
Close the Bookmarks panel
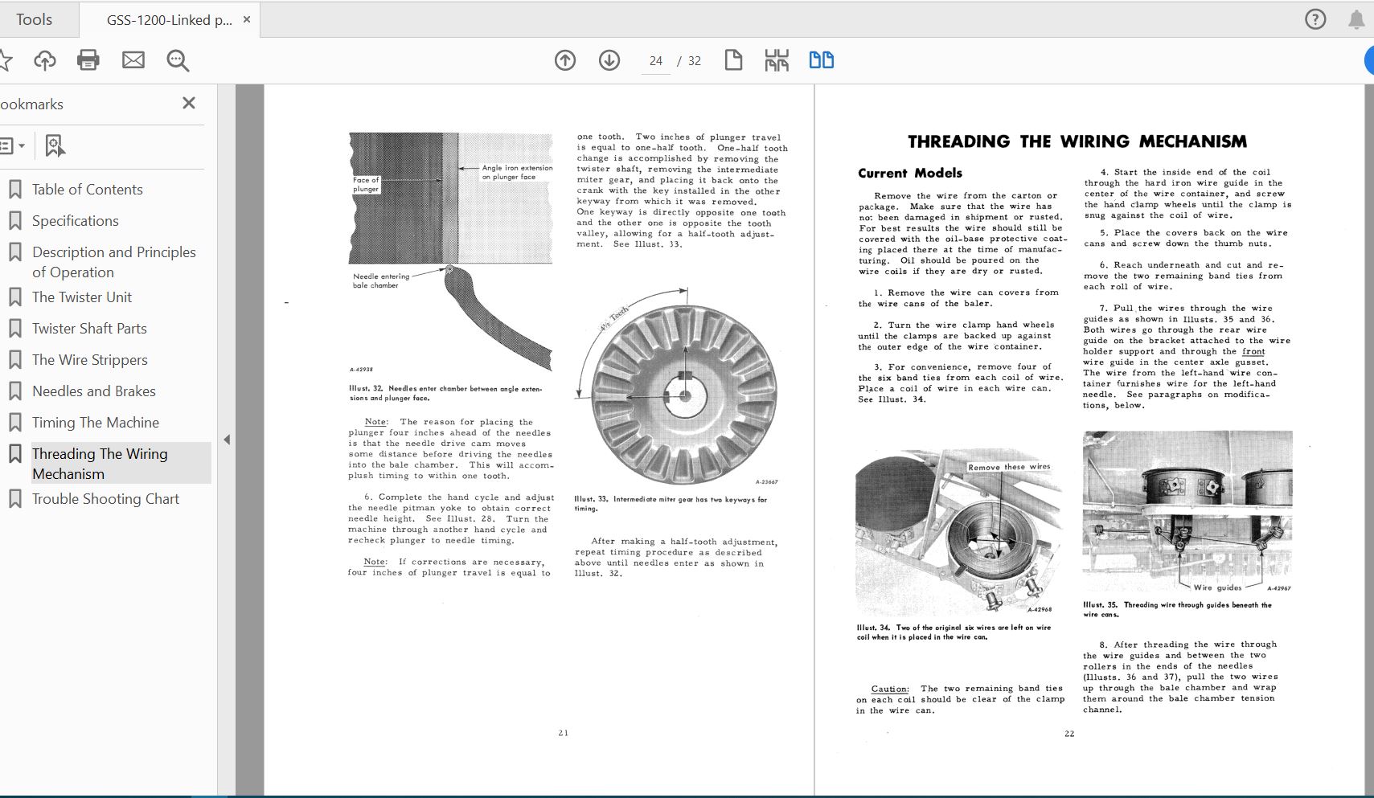[x=189, y=103]
